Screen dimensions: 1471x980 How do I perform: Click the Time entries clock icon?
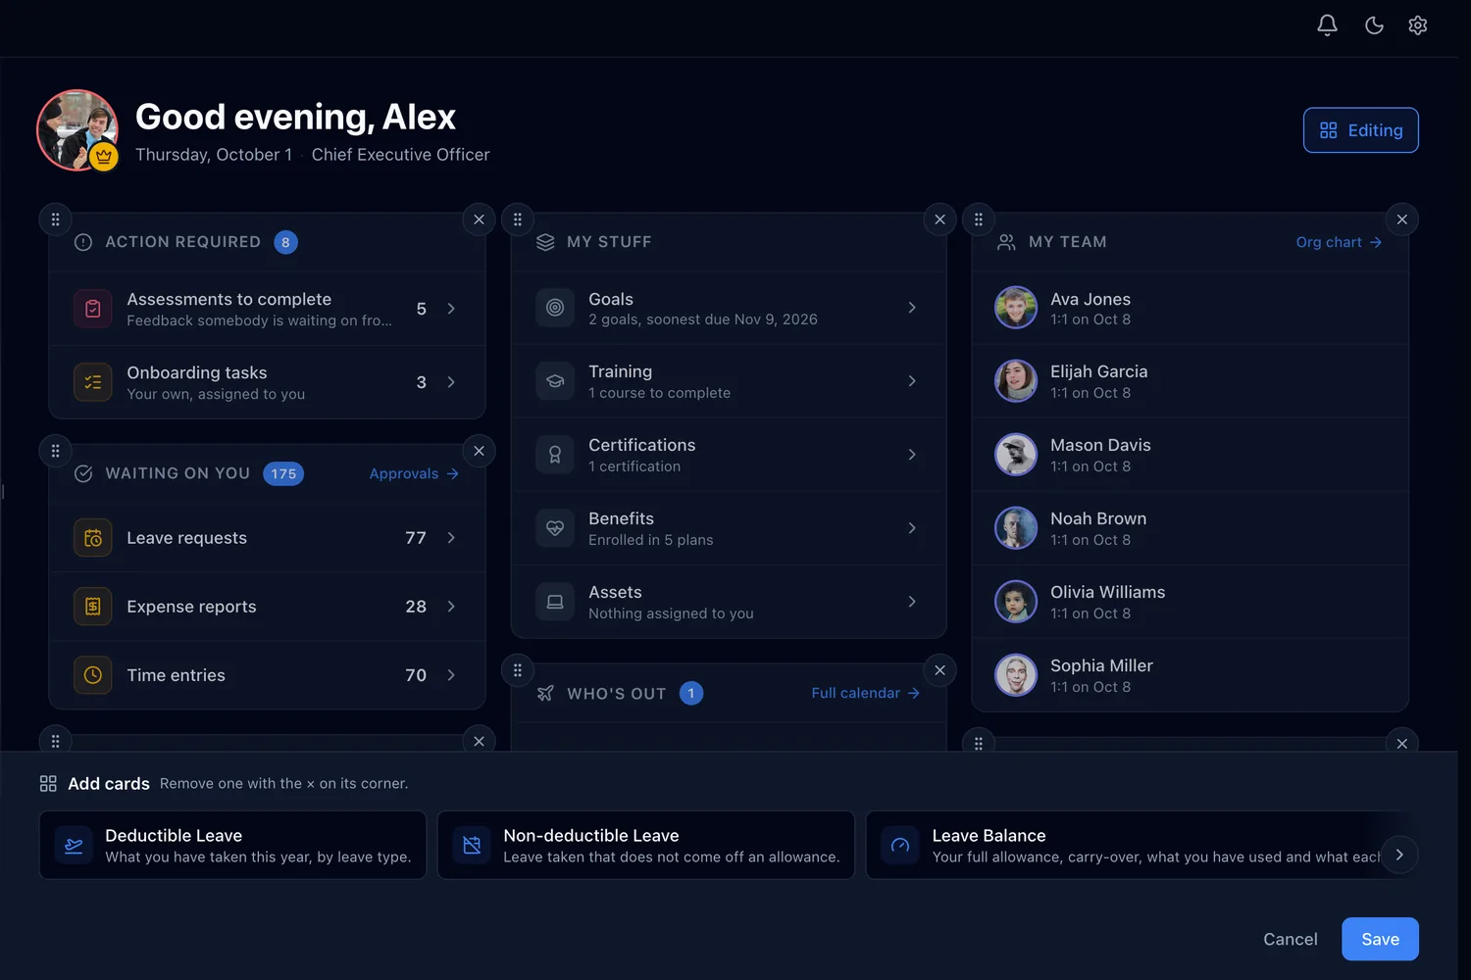pyautogui.click(x=93, y=675)
